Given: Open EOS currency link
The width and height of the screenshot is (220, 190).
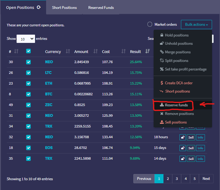Looking at the screenshot, I should [x=49, y=148].
